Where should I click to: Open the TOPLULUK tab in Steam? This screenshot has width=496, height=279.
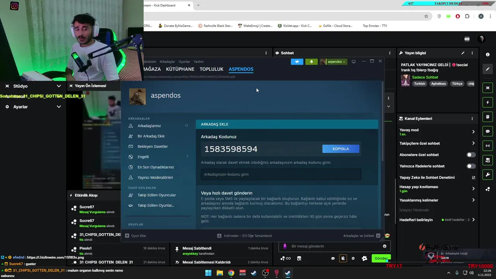tap(212, 69)
